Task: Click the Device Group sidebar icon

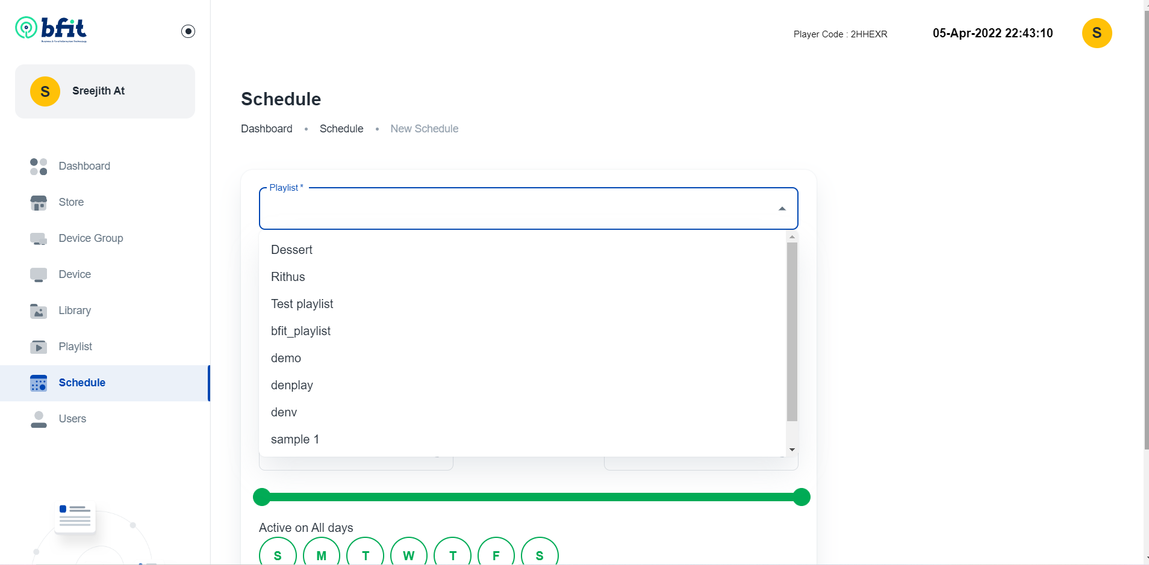Action: (39, 239)
